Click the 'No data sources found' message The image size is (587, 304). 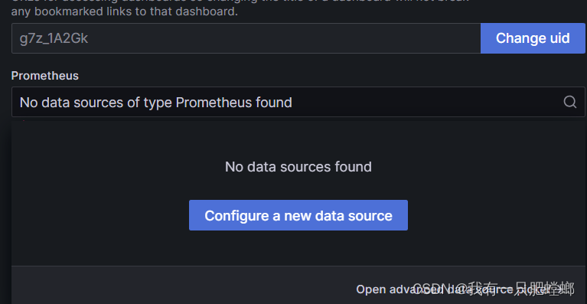point(298,167)
